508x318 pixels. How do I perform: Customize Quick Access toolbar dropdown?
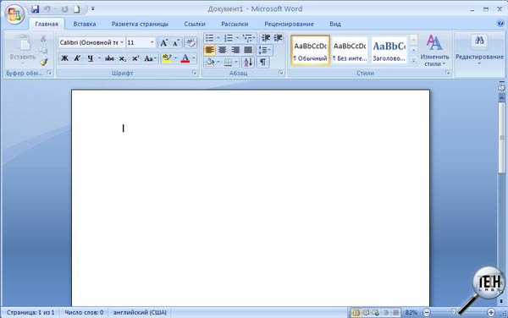[x=93, y=9]
